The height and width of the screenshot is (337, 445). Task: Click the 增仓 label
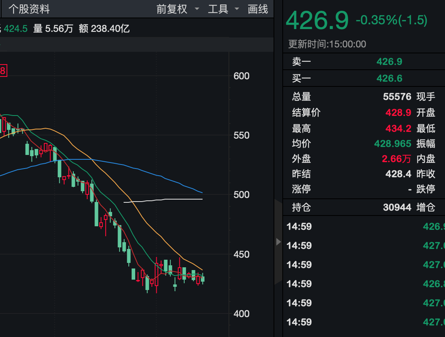point(426,207)
